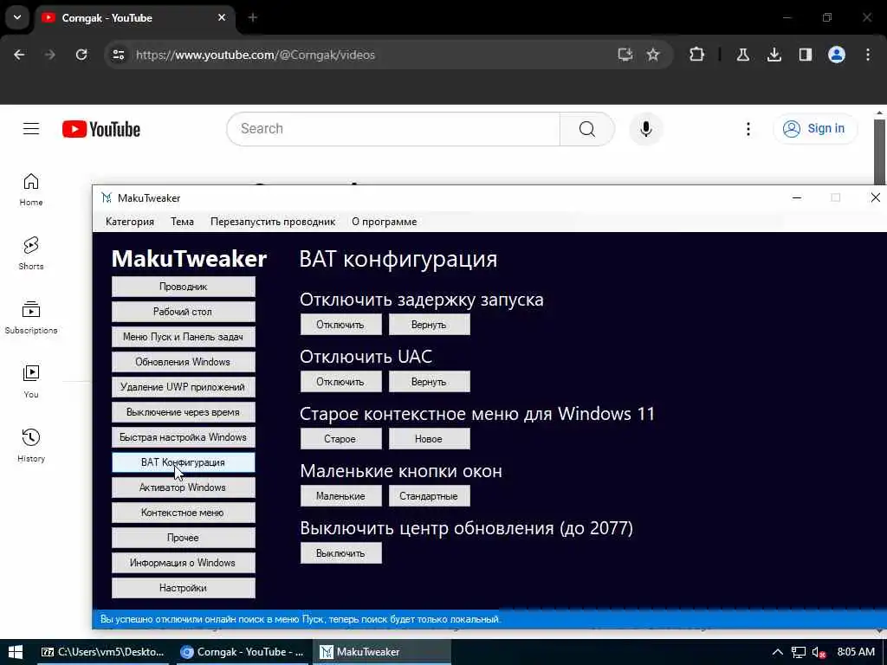Open YouTube settings three-dot menu

[748, 129]
